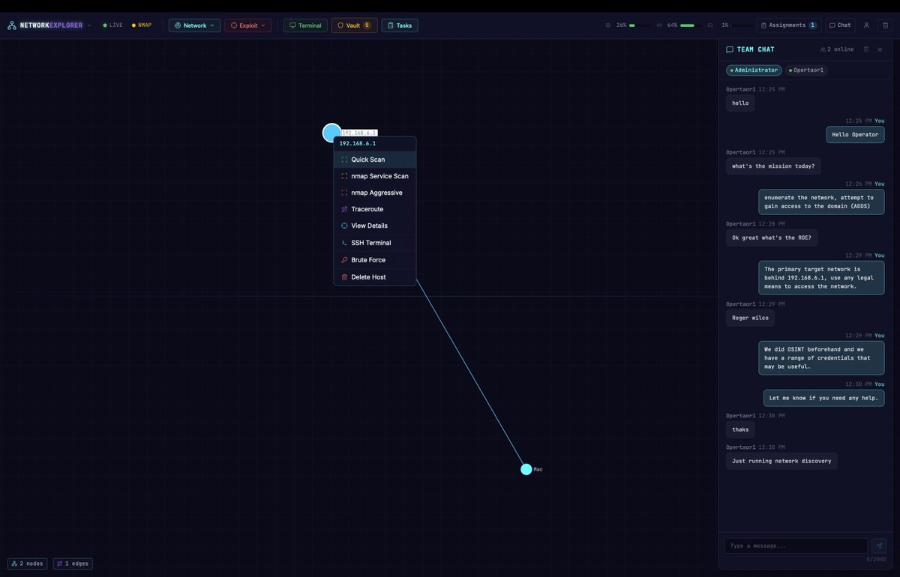Click the 'Roger wilco' message
Viewport: 900px width, 577px height.
pos(750,318)
